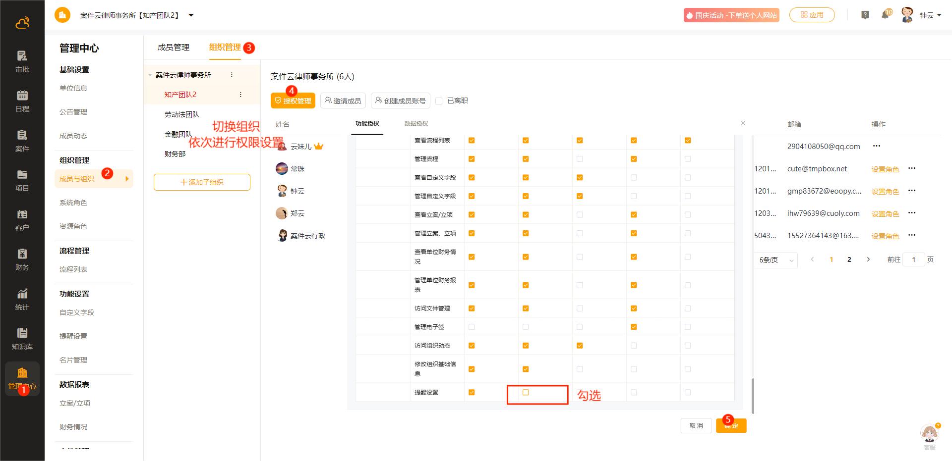Screen dimensions: 952x461
Task: Click the notification bell icon
Action: coord(885,15)
